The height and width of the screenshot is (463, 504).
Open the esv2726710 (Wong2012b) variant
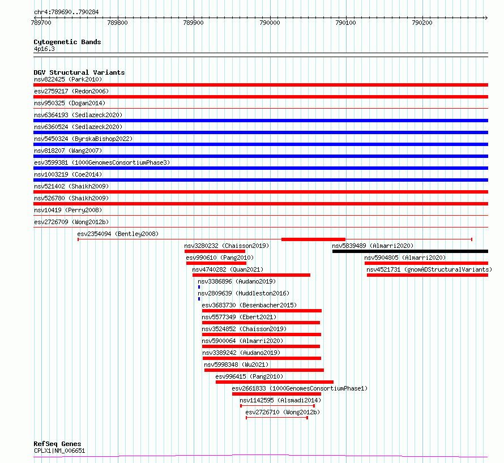pyautogui.click(x=283, y=412)
